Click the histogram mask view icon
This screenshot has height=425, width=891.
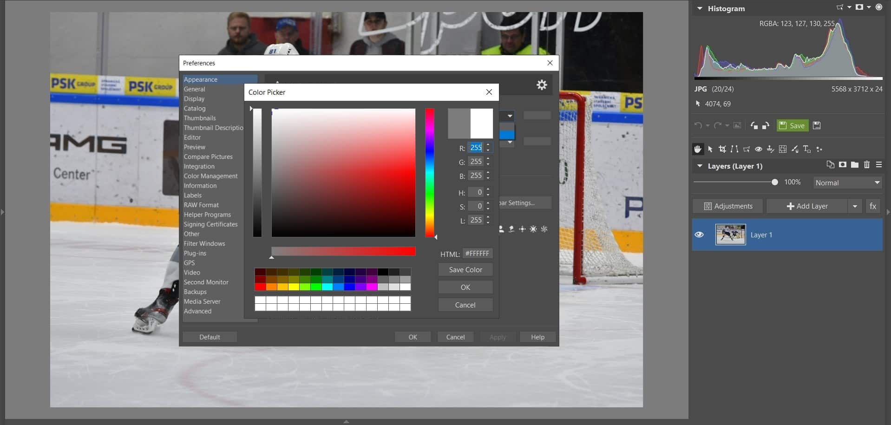859,7
